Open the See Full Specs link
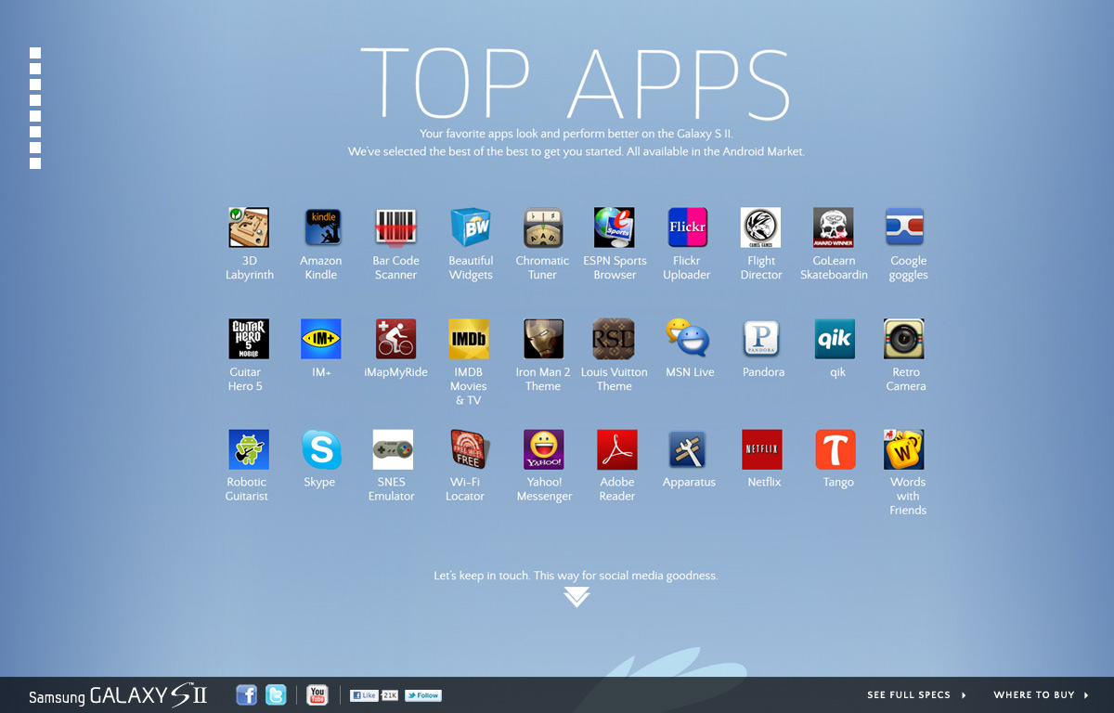 (917, 694)
